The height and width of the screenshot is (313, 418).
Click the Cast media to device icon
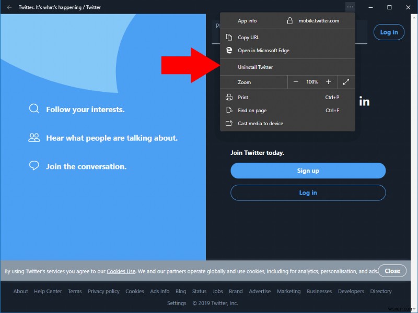click(229, 123)
